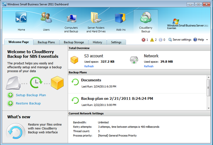Switch to the Backup Plans tab
Image resolution: width=213 pixels, height=145 pixels.
pos(46,42)
